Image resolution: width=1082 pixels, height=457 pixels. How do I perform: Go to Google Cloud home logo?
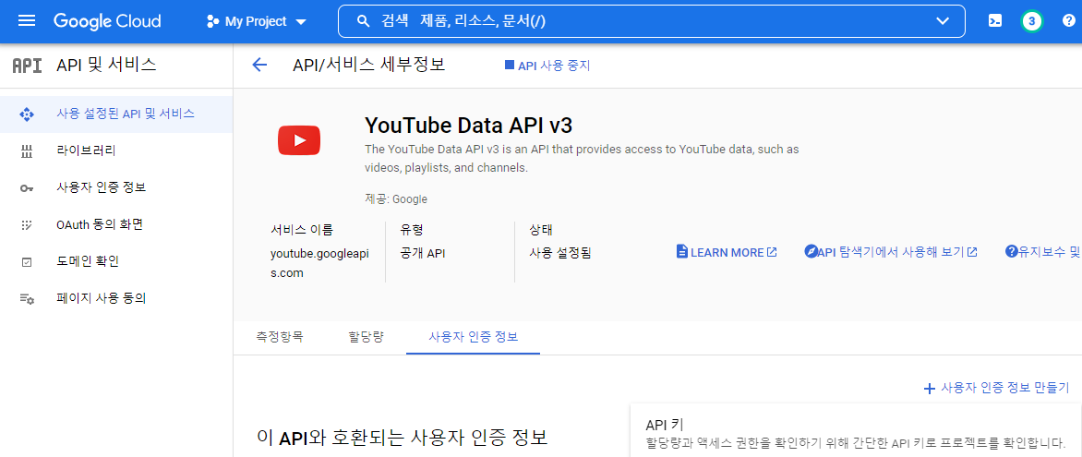pyautogui.click(x=108, y=21)
